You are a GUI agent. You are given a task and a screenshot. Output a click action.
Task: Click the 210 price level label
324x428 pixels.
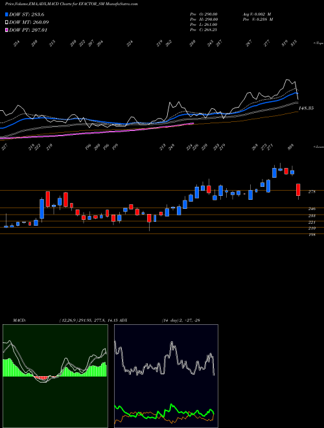(312, 228)
